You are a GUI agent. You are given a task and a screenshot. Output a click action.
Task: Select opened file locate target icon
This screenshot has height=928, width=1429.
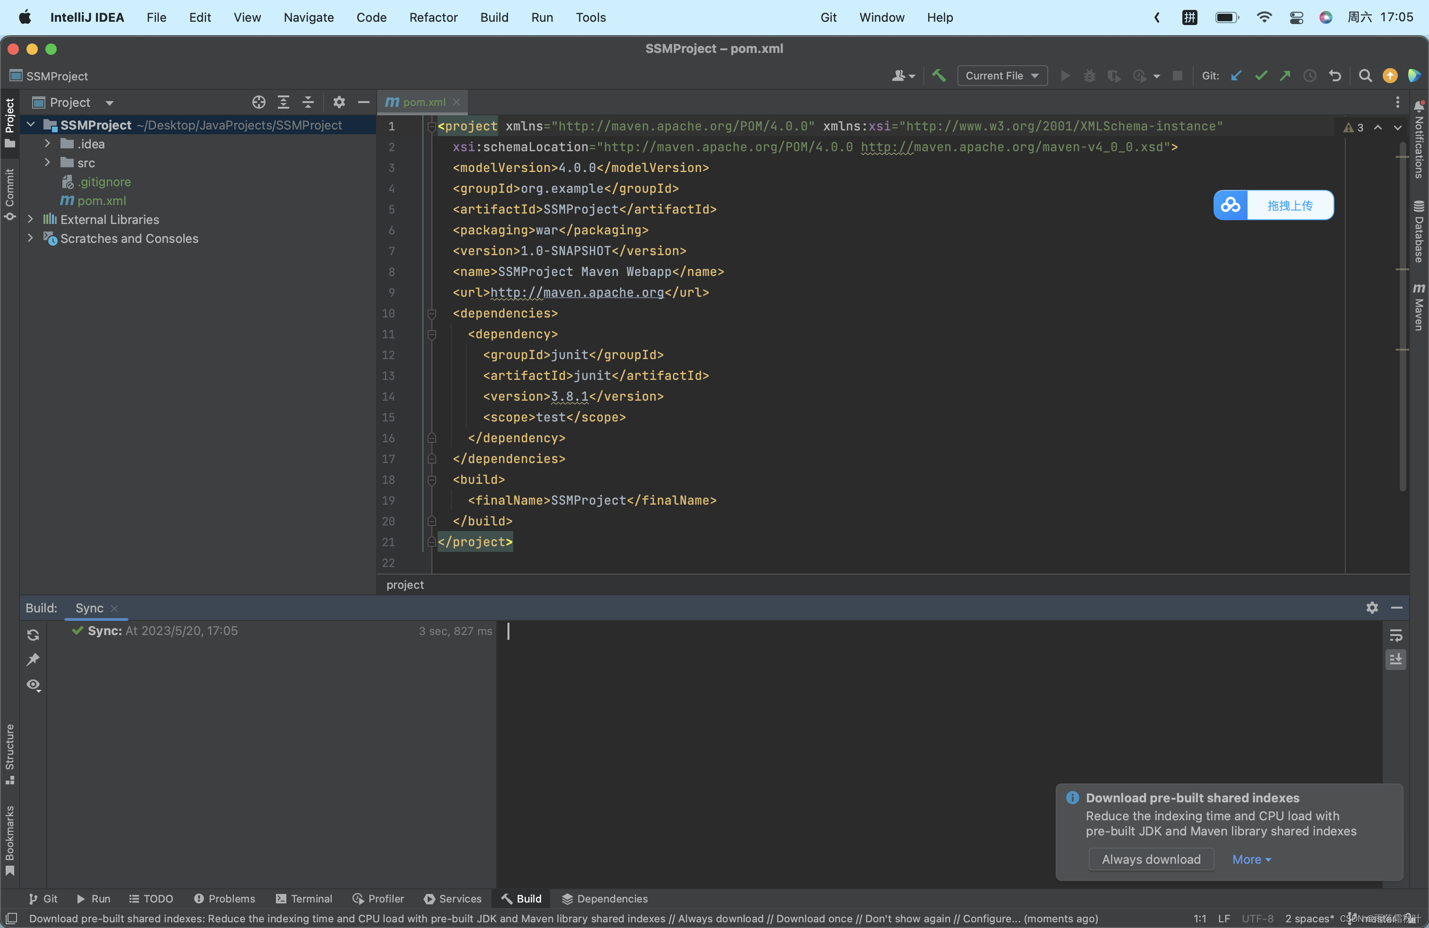tap(259, 103)
